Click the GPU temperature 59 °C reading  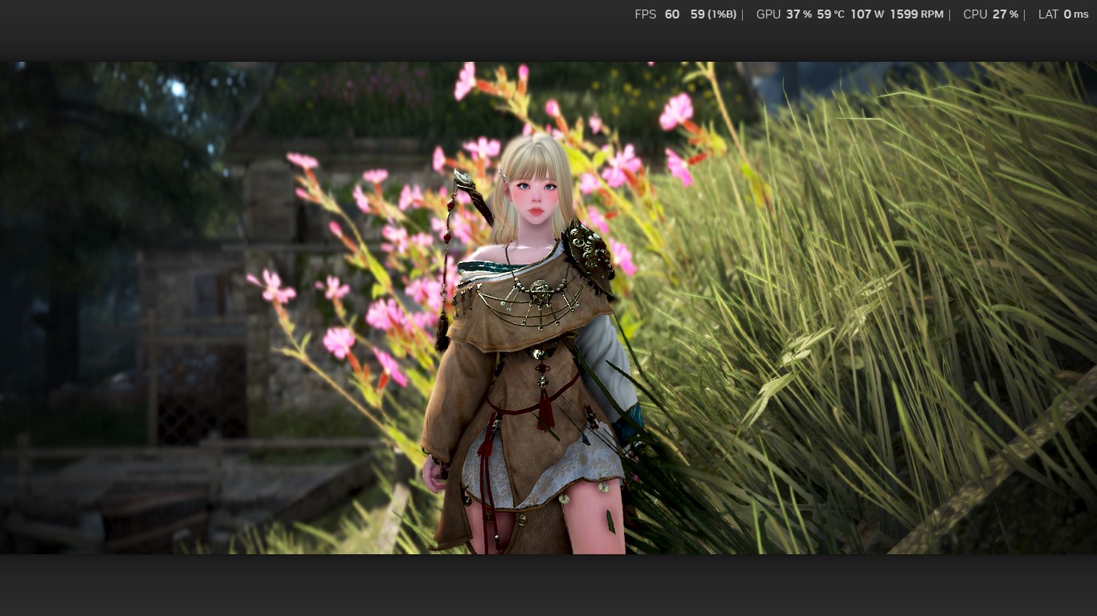[830, 14]
